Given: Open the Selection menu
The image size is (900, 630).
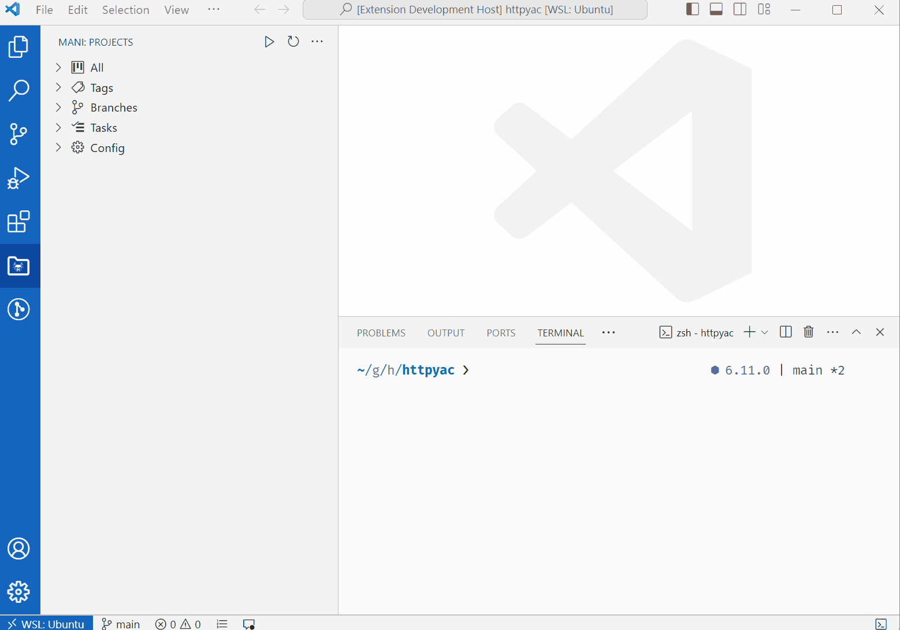Looking at the screenshot, I should (126, 10).
